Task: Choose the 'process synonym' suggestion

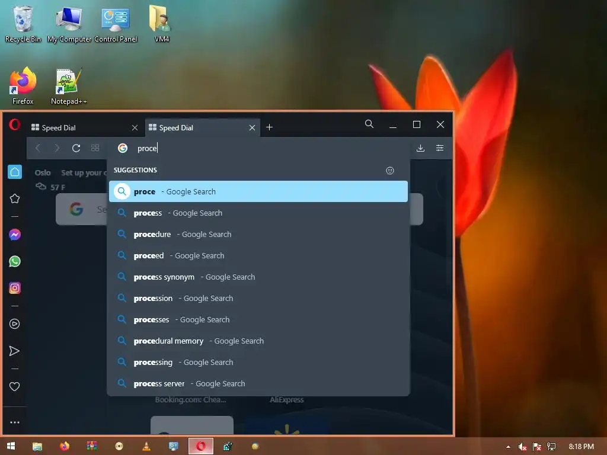Action: (x=258, y=277)
